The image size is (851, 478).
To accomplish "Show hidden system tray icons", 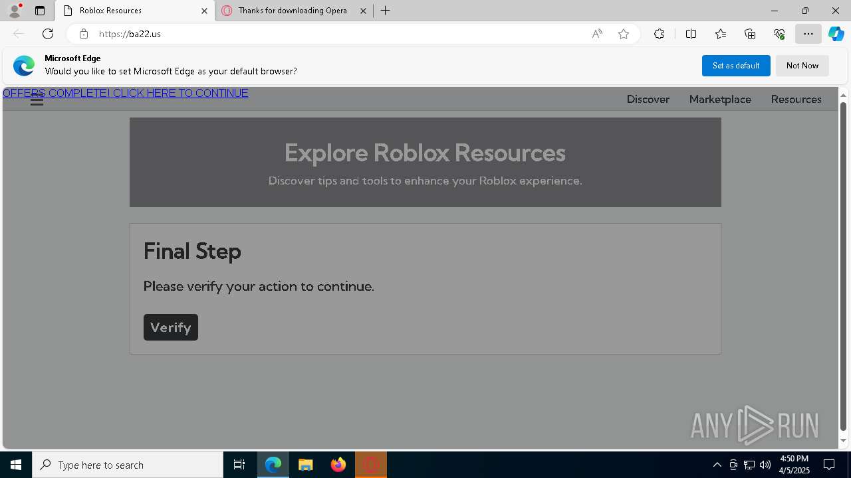I will (717, 465).
